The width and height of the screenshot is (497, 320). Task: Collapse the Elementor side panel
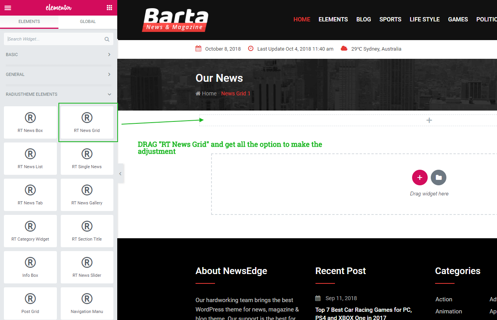(x=120, y=174)
